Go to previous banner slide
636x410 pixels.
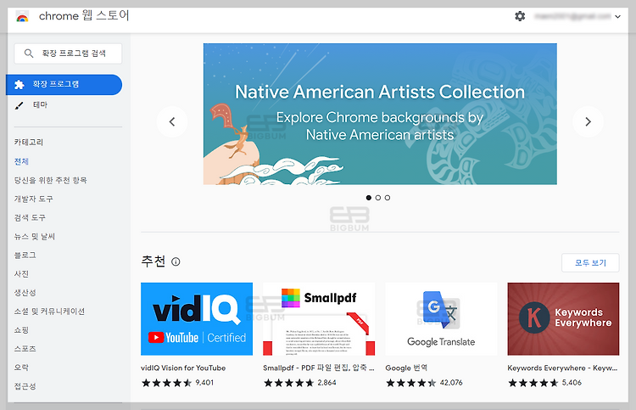[172, 121]
